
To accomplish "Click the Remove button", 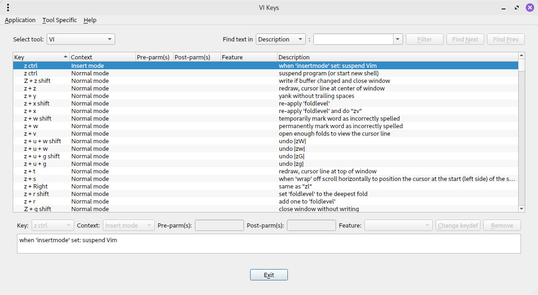I will (502, 225).
